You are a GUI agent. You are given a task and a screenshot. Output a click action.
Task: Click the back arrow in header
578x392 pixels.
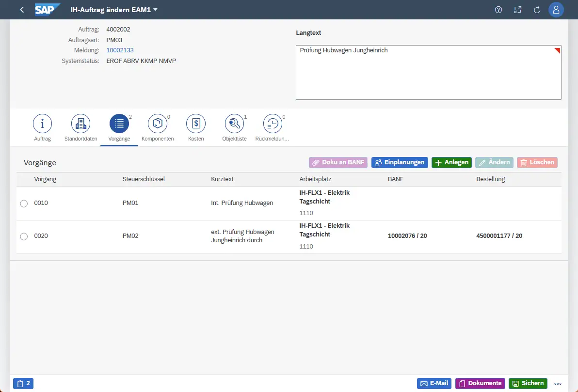[22, 10]
